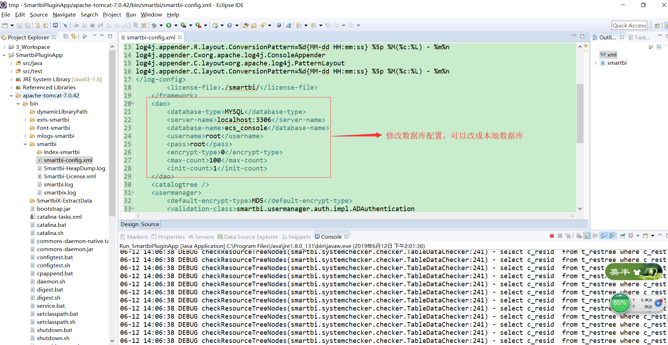
Task: Toggle Show Console on Standard Out
Action: [x=604, y=236]
